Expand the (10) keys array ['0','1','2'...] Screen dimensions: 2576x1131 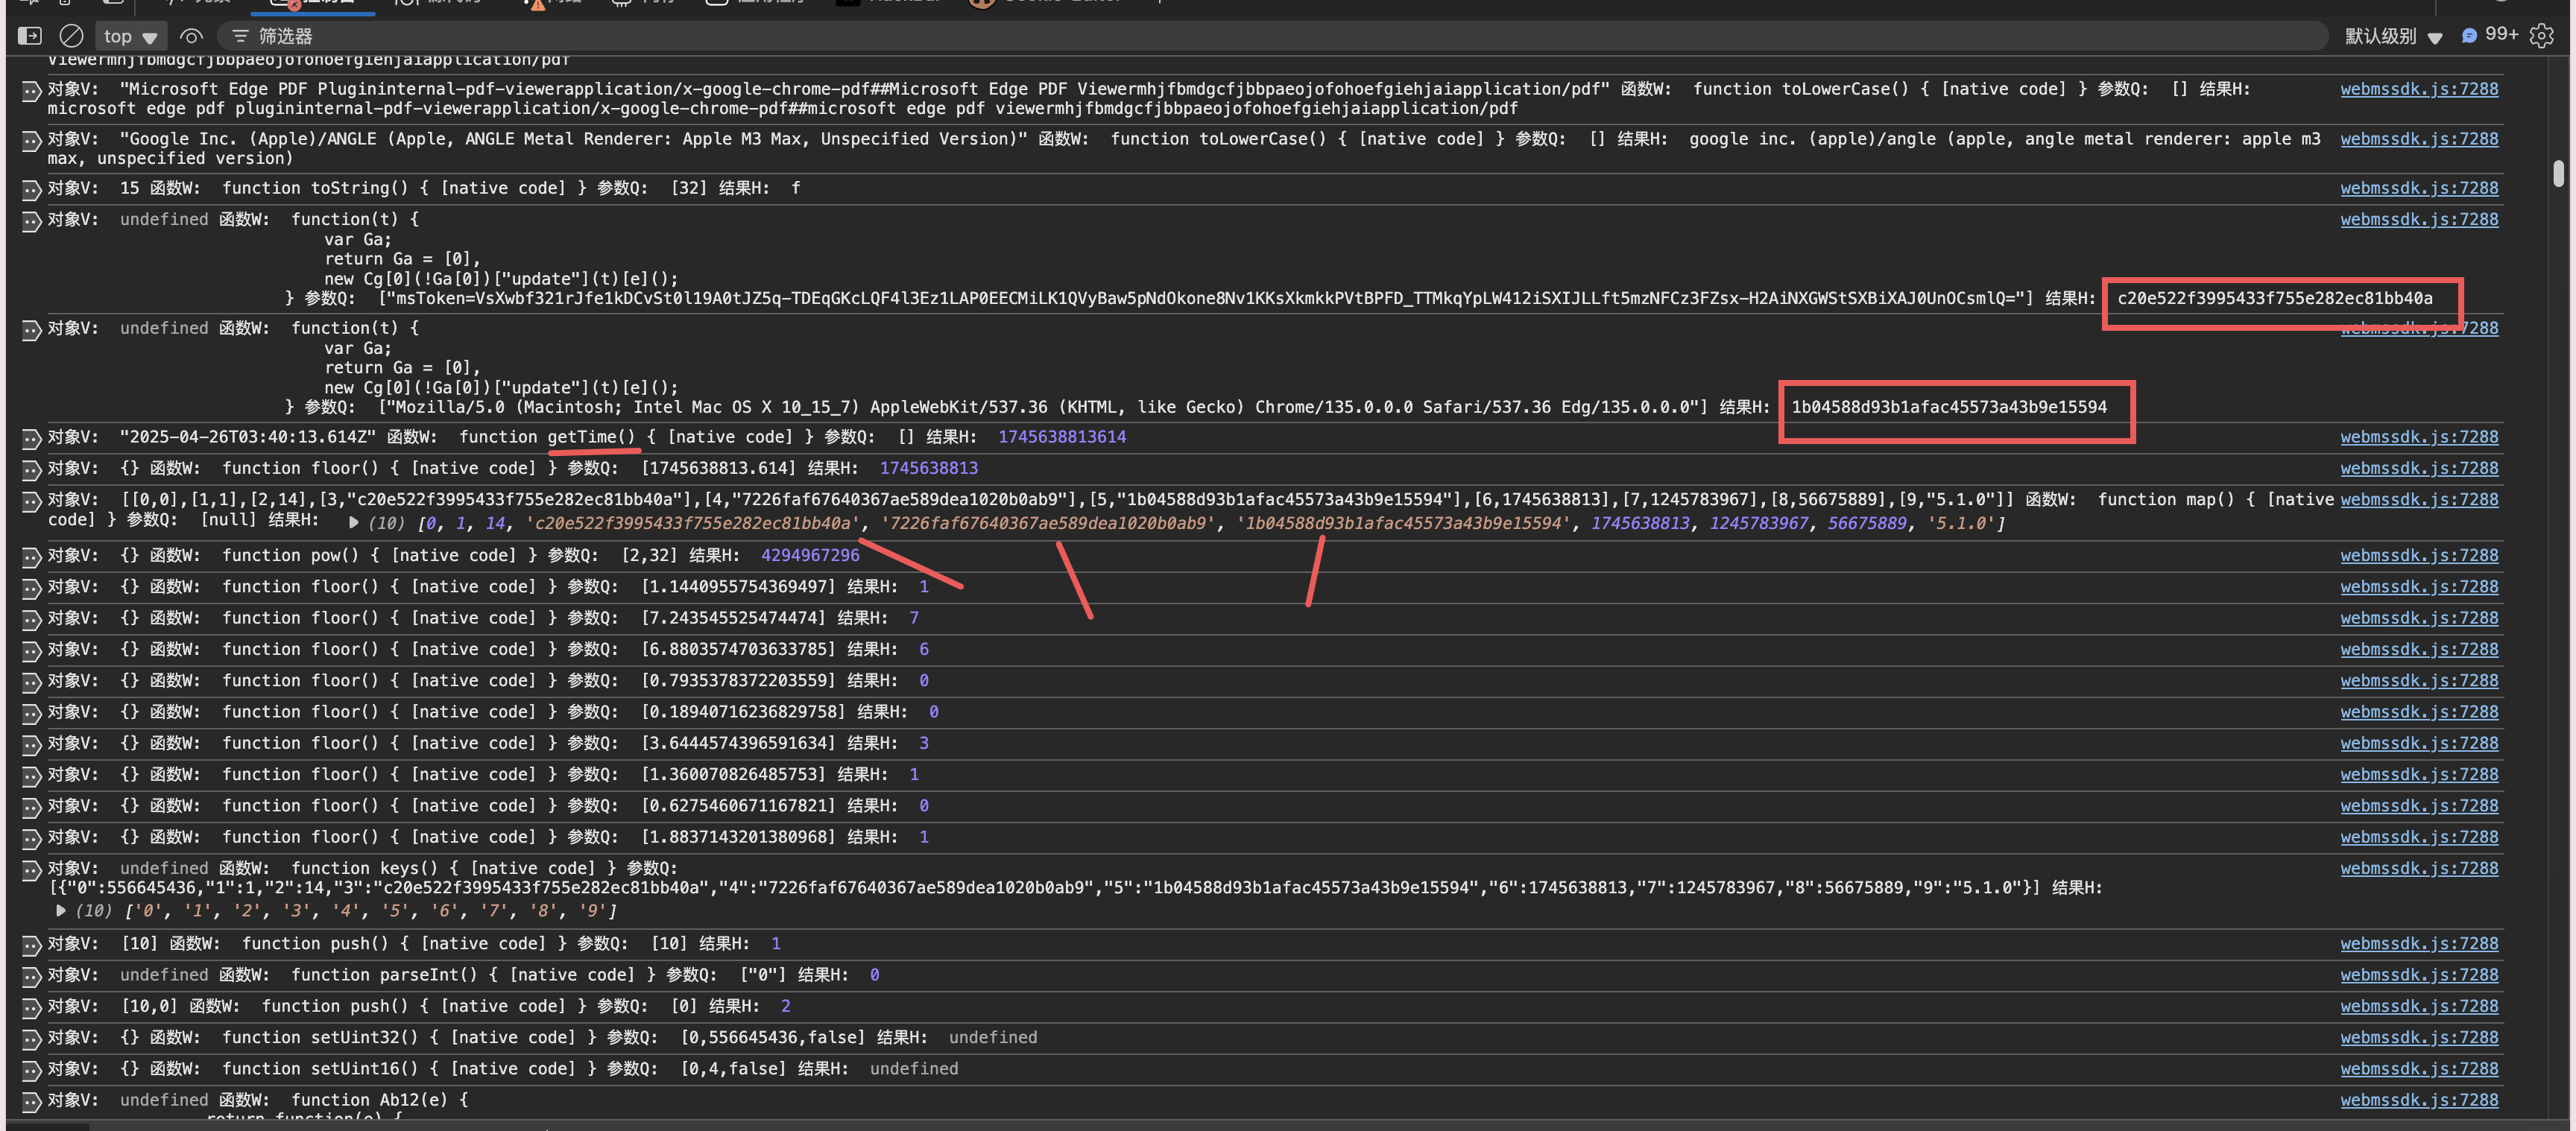pyautogui.click(x=61, y=911)
